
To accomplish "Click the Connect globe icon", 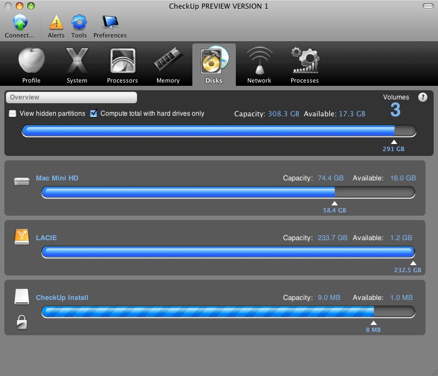I will [20, 22].
